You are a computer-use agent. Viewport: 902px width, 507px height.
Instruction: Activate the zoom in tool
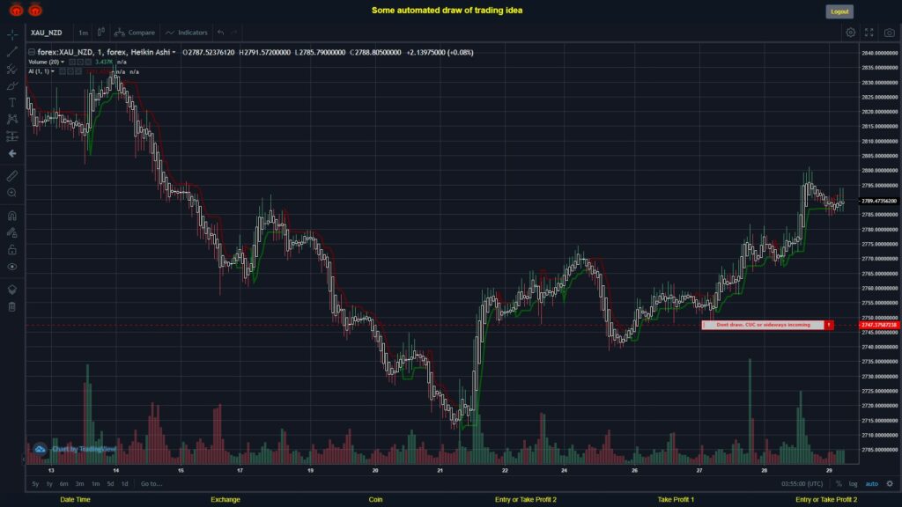12,193
